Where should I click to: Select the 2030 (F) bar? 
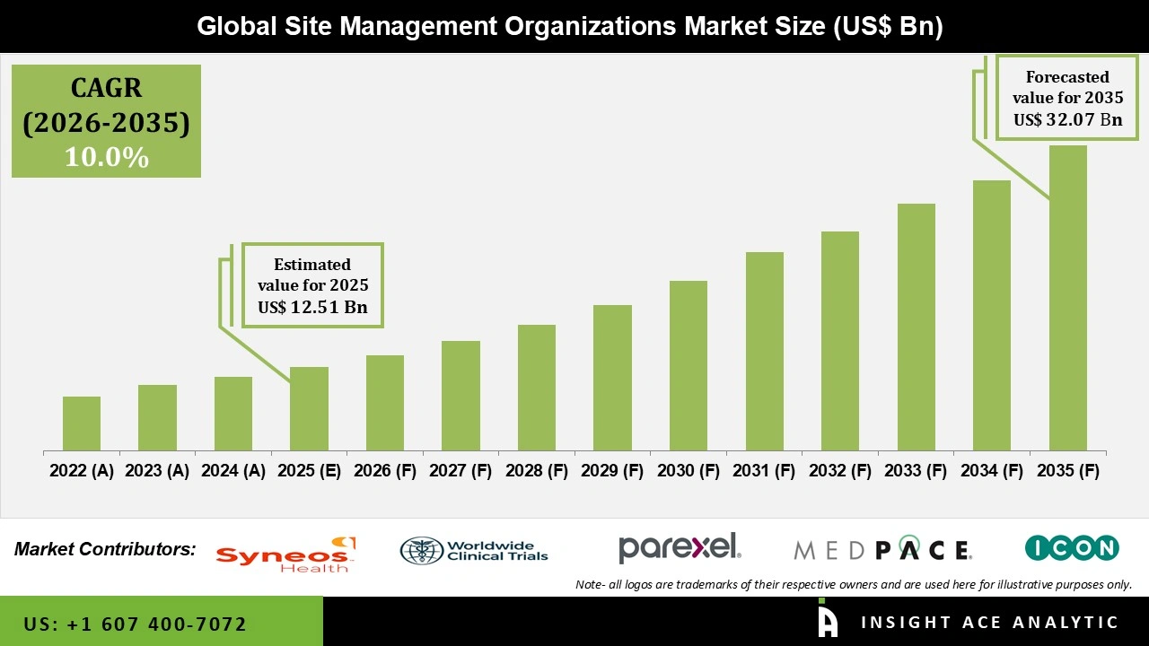(x=688, y=366)
